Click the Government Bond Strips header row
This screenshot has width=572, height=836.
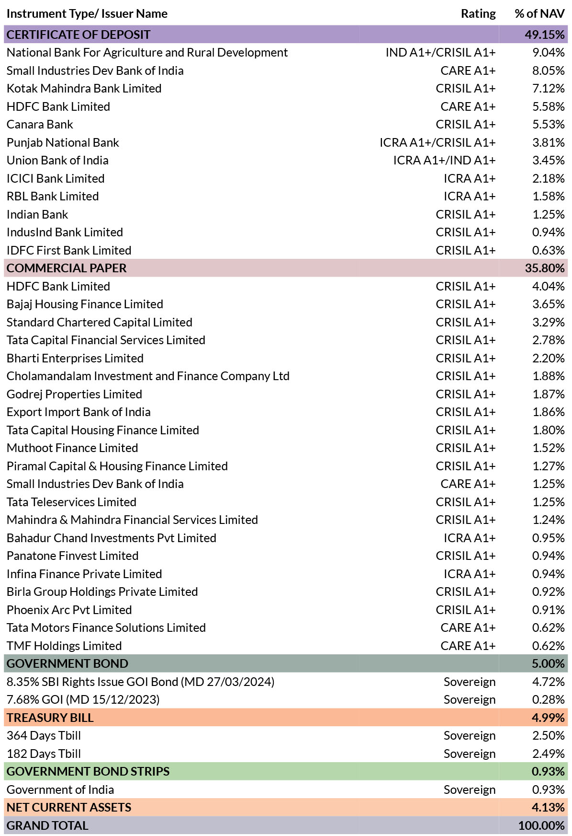286,771
